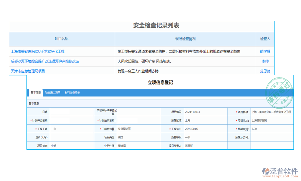Open the 上海市美容医院ICU手术室净化工程 project link

tap(38, 51)
